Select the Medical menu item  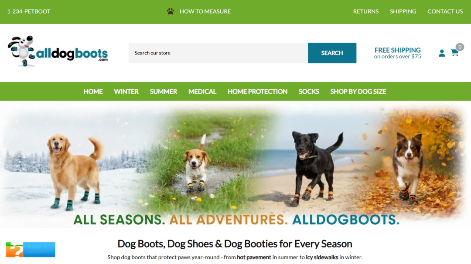(202, 91)
